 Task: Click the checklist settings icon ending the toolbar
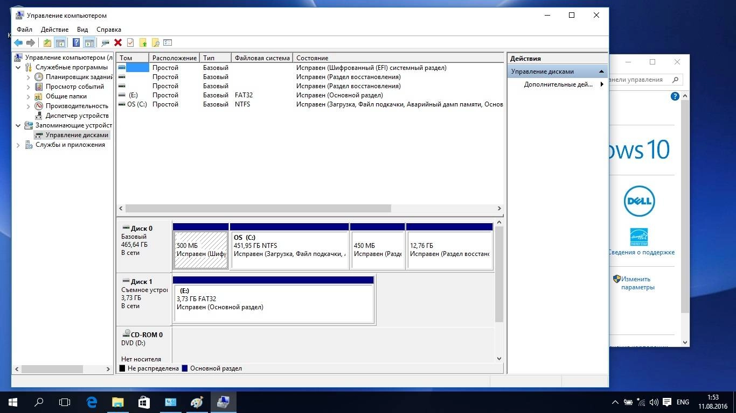click(168, 42)
